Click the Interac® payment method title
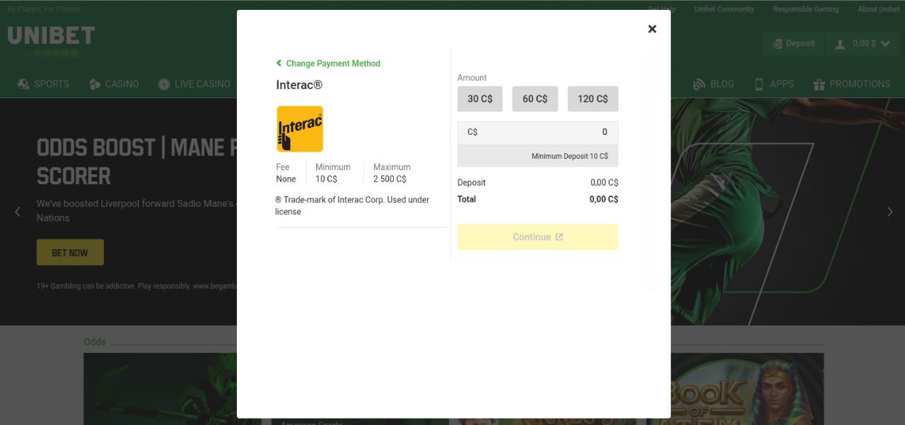The width and height of the screenshot is (905, 425). point(299,85)
